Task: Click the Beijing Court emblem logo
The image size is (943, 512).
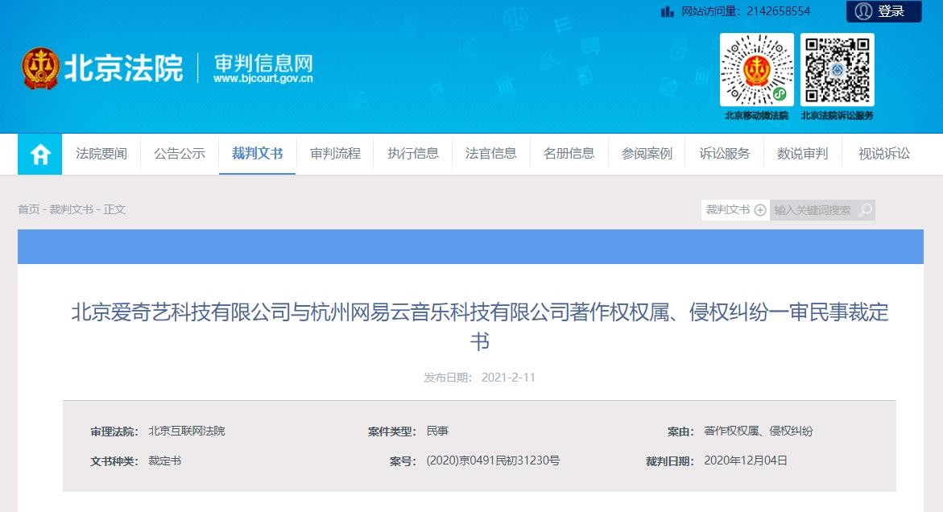Action: [40, 68]
